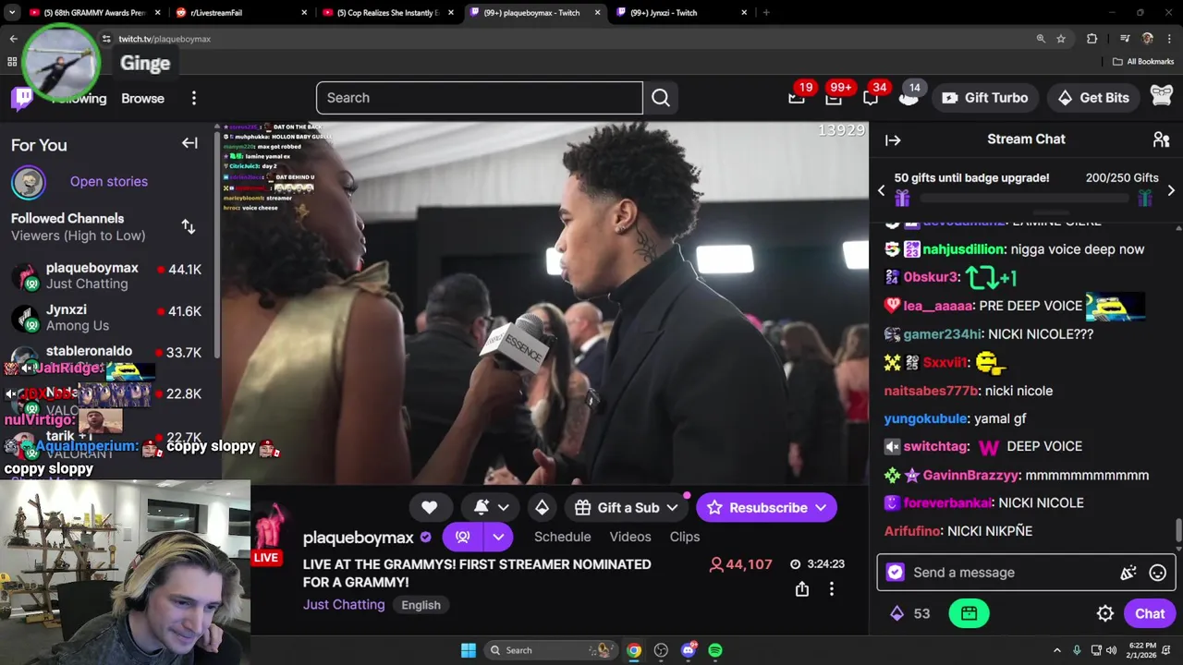Open Gift a Sub dropdown
Viewport: 1183px width, 665px height.
[626, 507]
